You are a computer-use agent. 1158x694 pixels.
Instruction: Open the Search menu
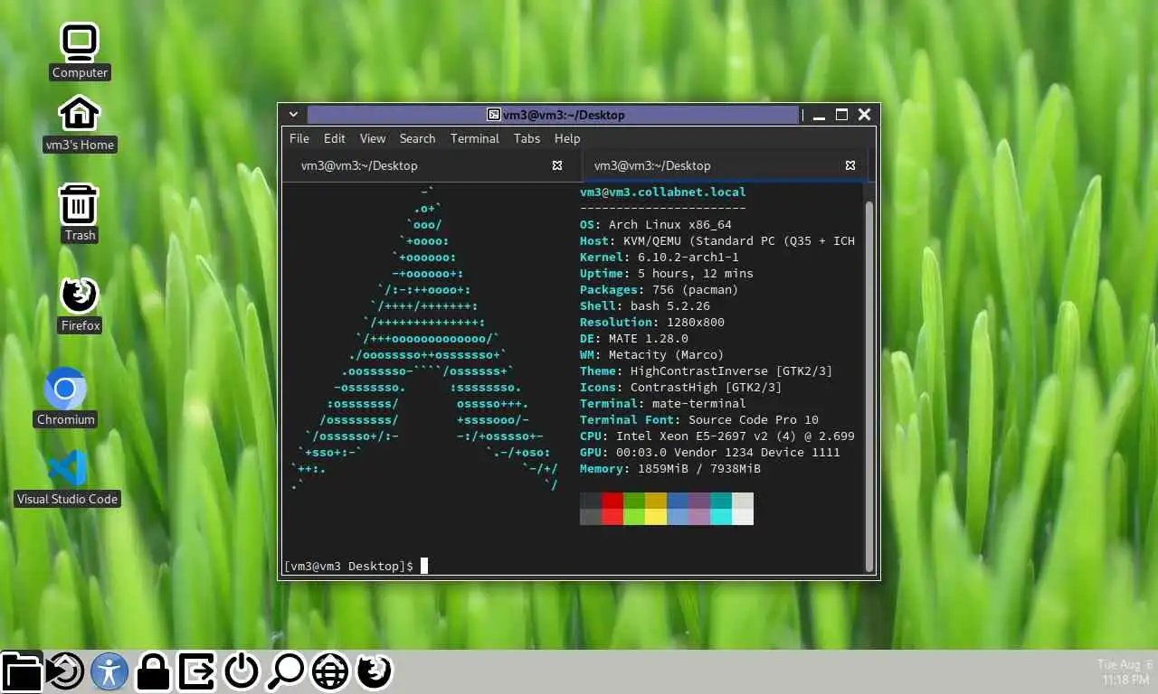[417, 138]
